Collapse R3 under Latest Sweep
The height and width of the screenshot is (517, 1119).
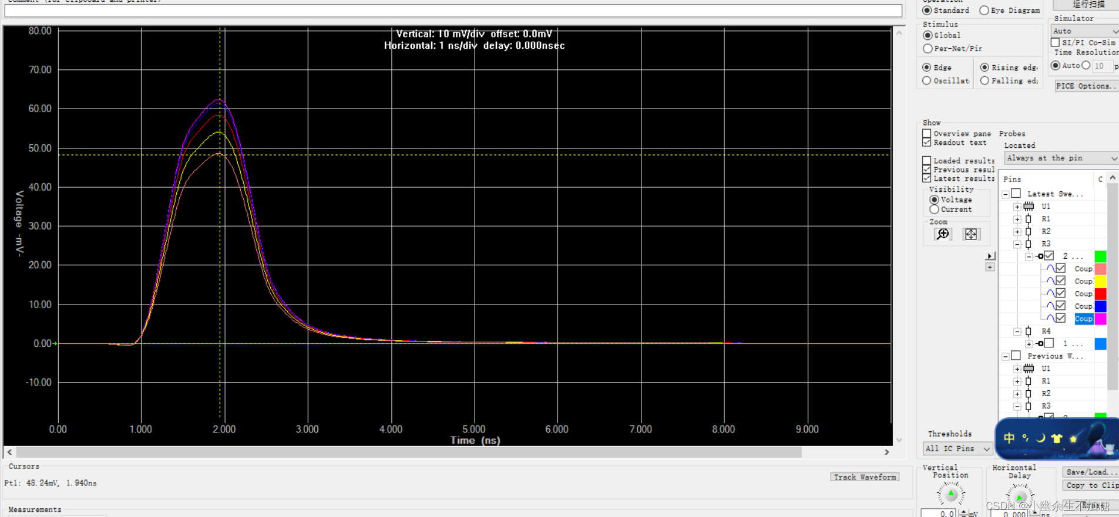(x=1017, y=244)
